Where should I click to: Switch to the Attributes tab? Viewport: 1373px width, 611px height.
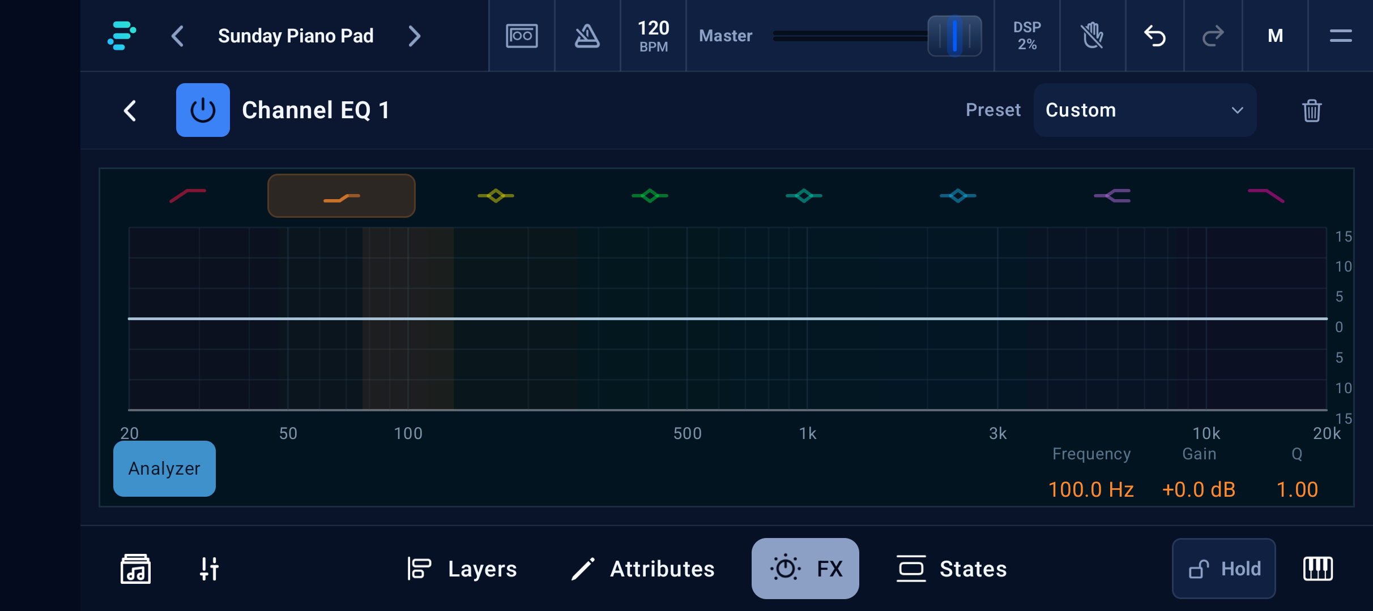[x=643, y=569]
